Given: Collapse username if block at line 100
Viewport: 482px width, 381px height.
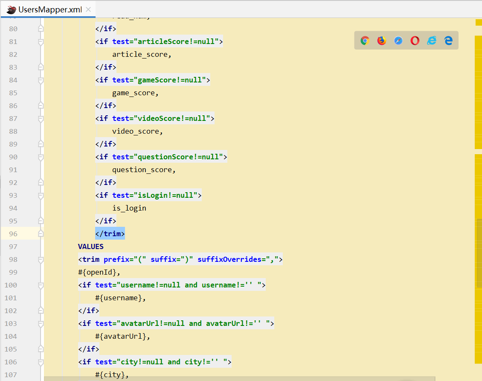Looking at the screenshot, I should click(41, 285).
